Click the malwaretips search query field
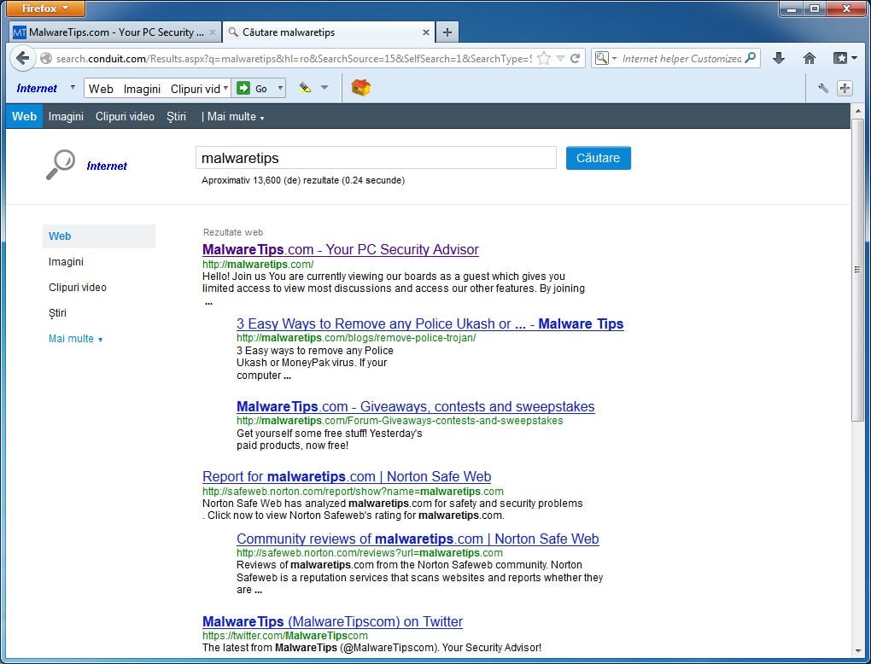Screen dimensions: 871x664 [376, 158]
